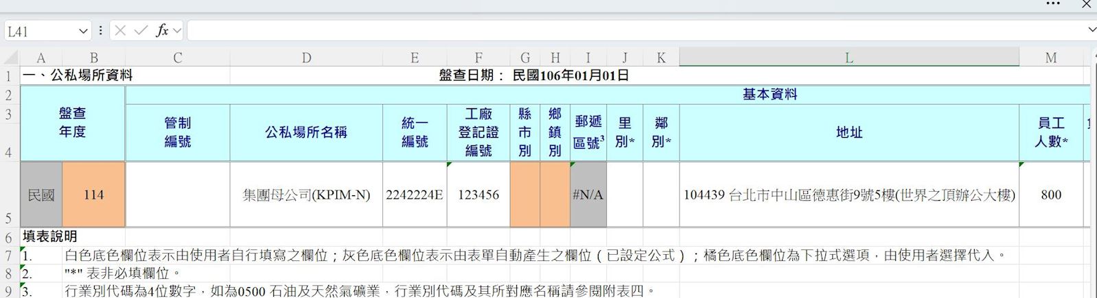The height and width of the screenshot is (298, 1097).
Task: Click the Select All corner triangle
Action: (10, 58)
